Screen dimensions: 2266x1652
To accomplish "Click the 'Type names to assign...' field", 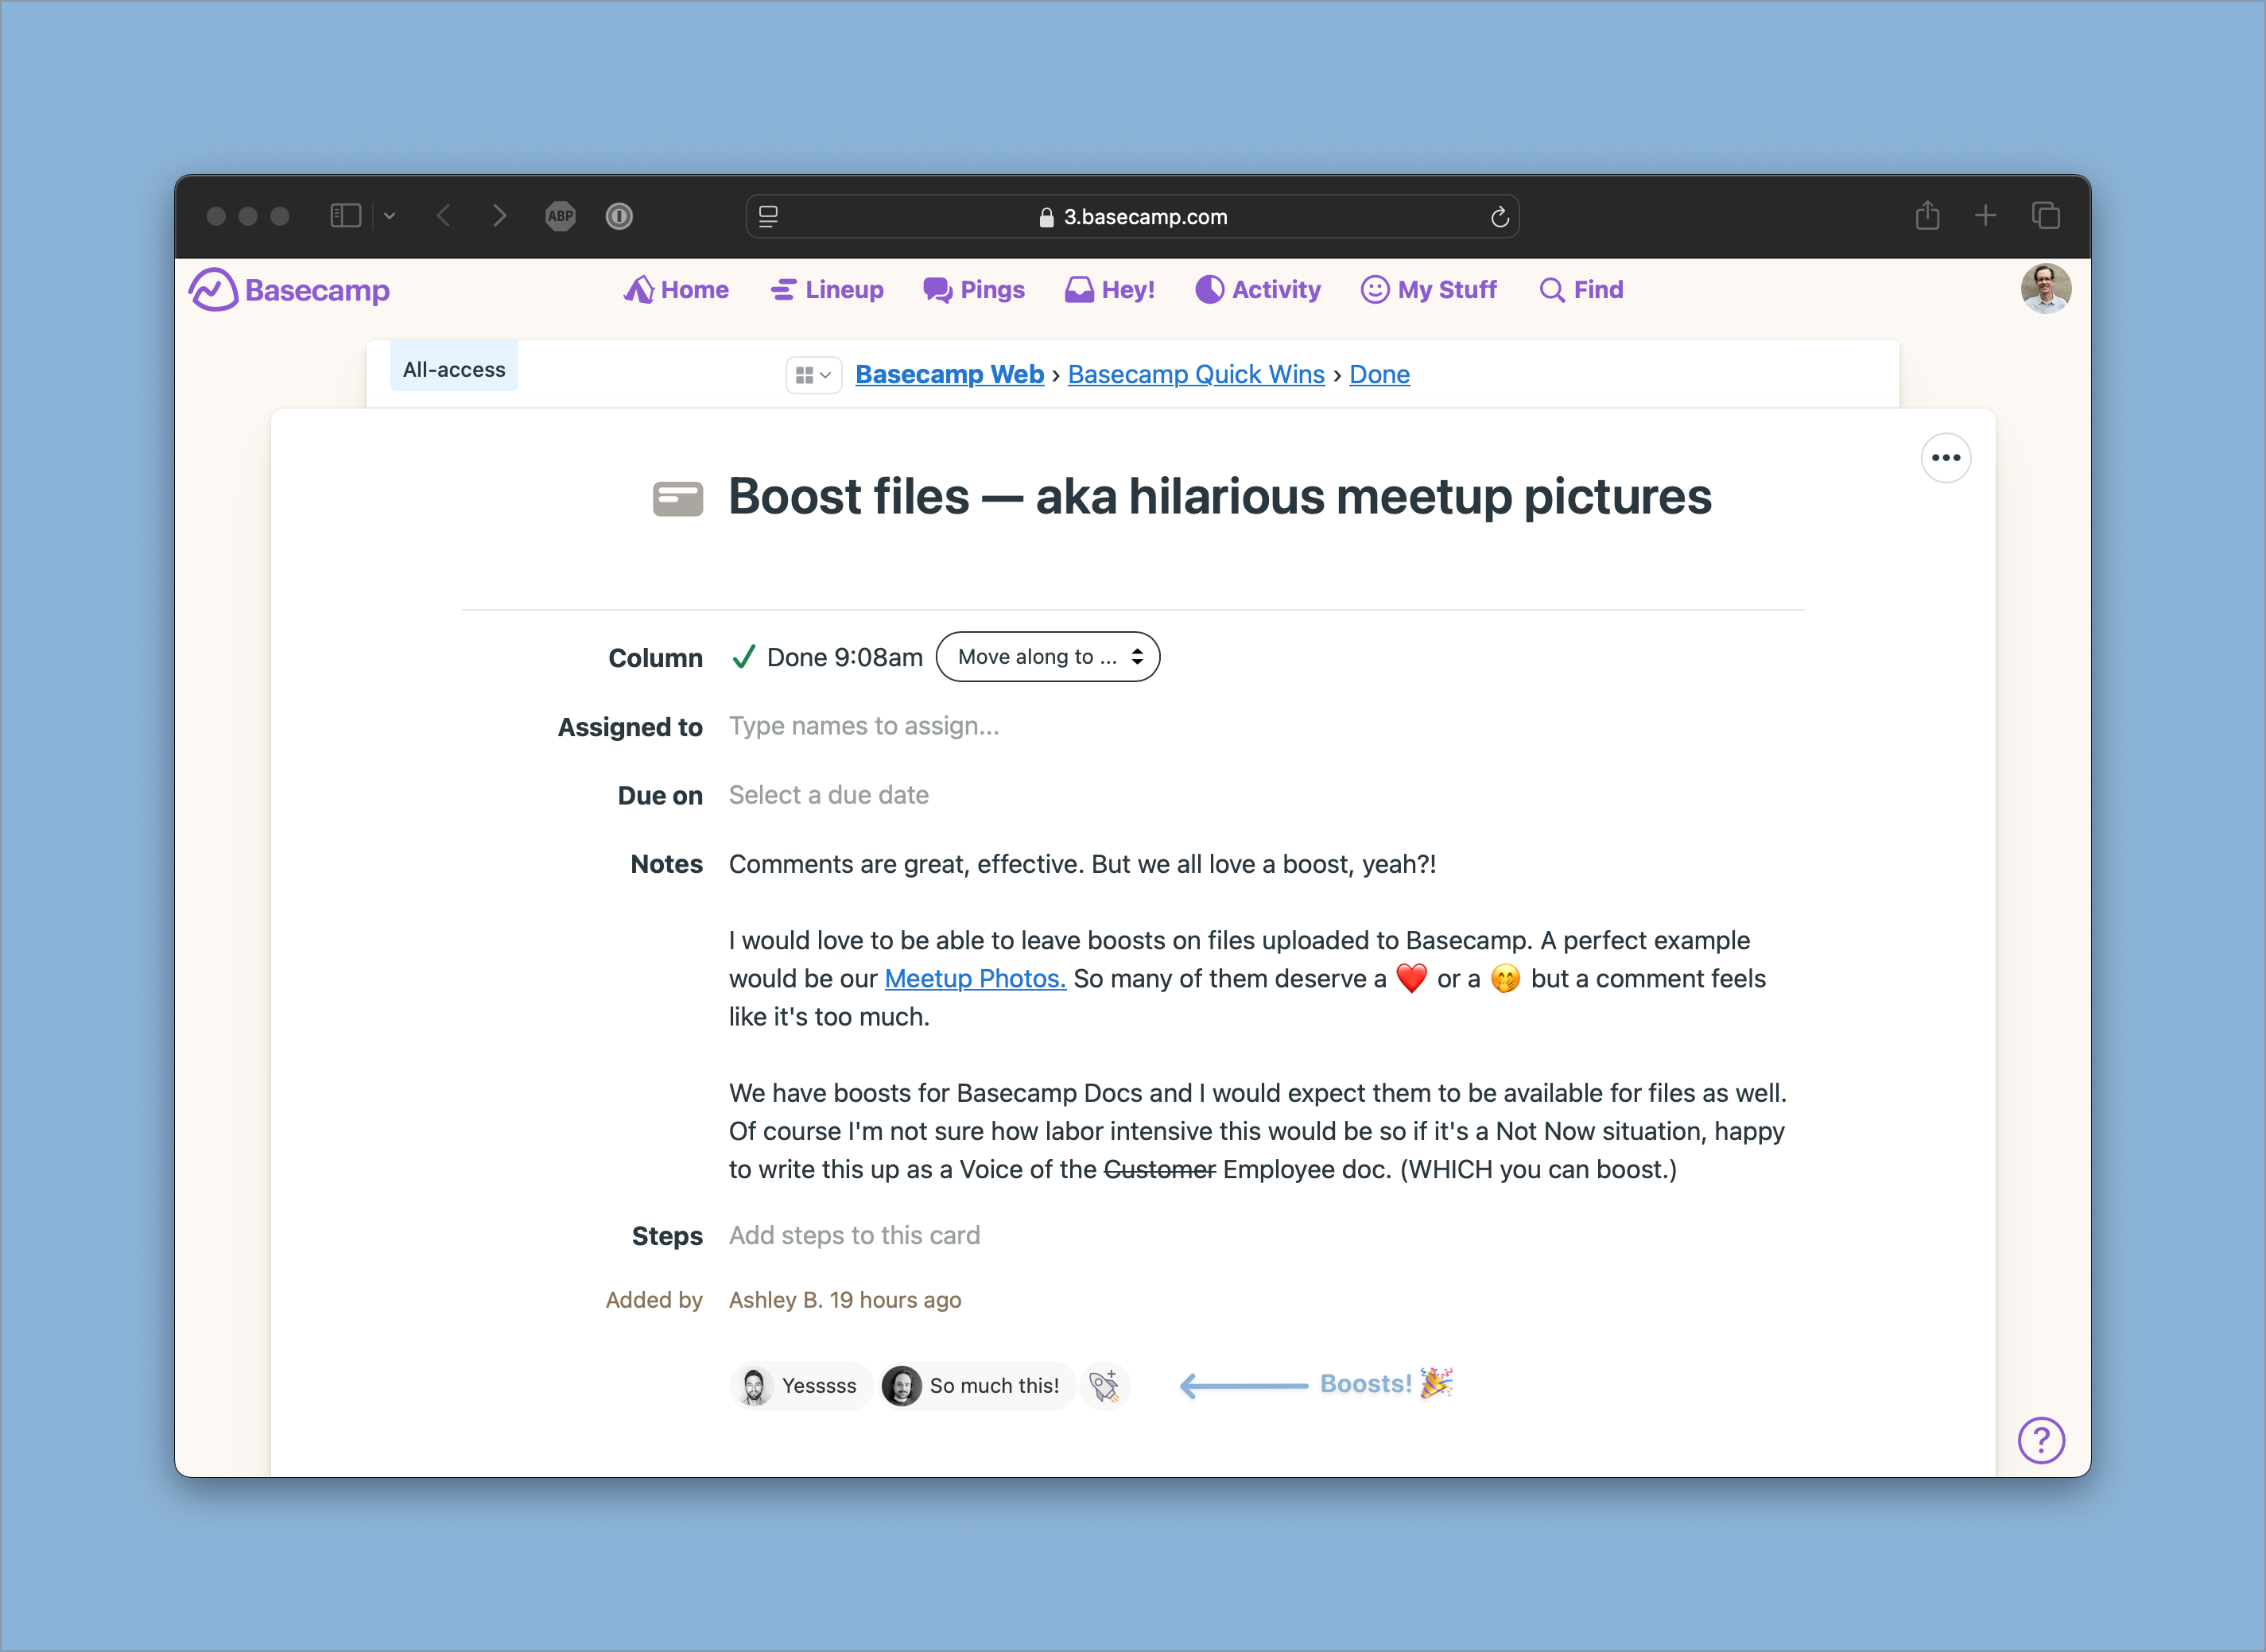I will point(864,726).
